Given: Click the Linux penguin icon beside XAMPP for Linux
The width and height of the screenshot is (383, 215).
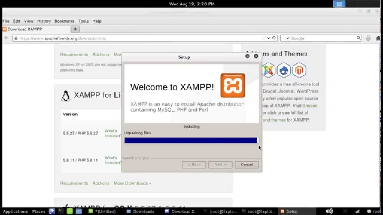Looking at the screenshot, I should coord(66,96).
